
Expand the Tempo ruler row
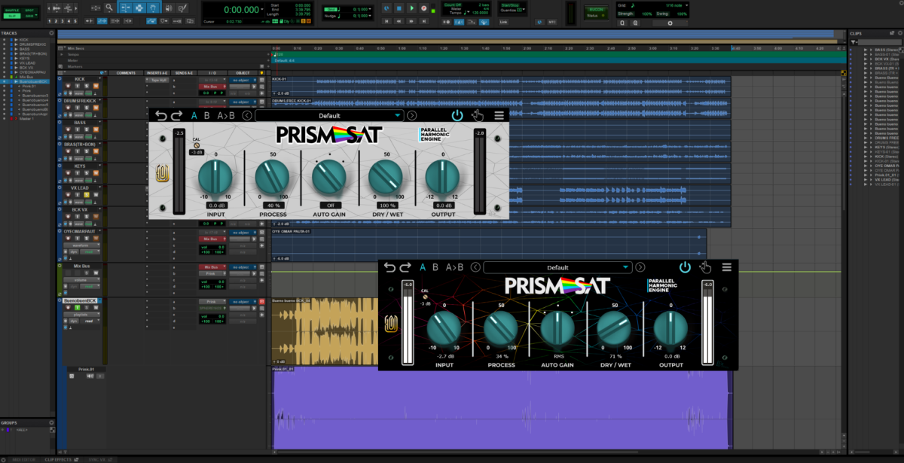coord(62,54)
